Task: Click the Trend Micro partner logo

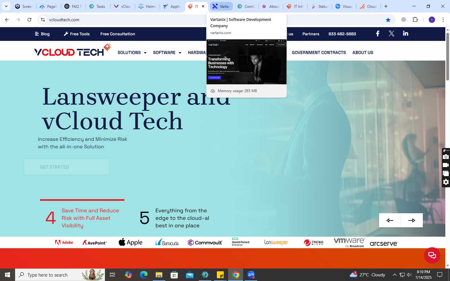Action: pos(313,243)
